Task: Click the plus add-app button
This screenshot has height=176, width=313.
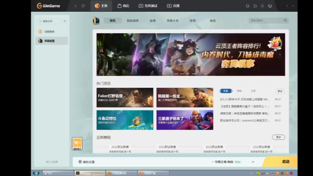Action: coord(65,21)
